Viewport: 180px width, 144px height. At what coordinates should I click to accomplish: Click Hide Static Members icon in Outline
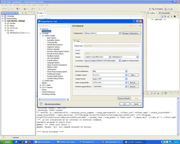click(x=168, y=16)
